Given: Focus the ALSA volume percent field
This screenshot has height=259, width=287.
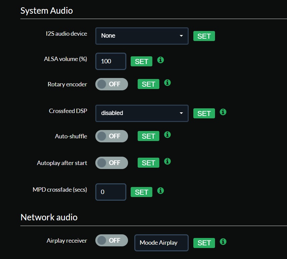Looking at the screenshot, I should (111, 61).
